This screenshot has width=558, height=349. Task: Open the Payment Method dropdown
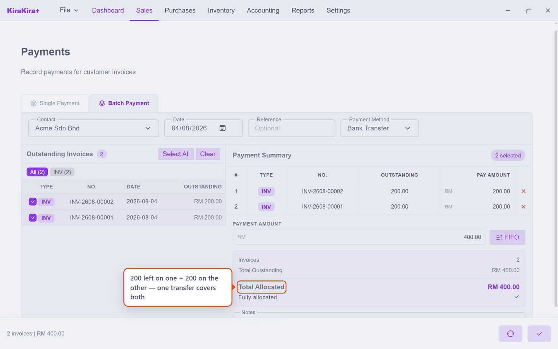point(380,128)
